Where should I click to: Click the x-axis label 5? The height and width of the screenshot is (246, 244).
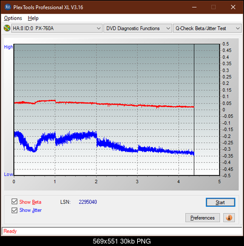[x=220, y=181]
